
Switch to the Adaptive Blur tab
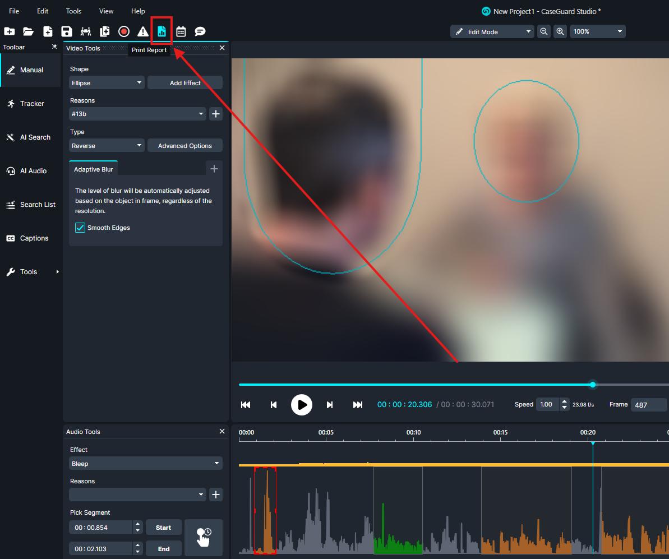93,169
